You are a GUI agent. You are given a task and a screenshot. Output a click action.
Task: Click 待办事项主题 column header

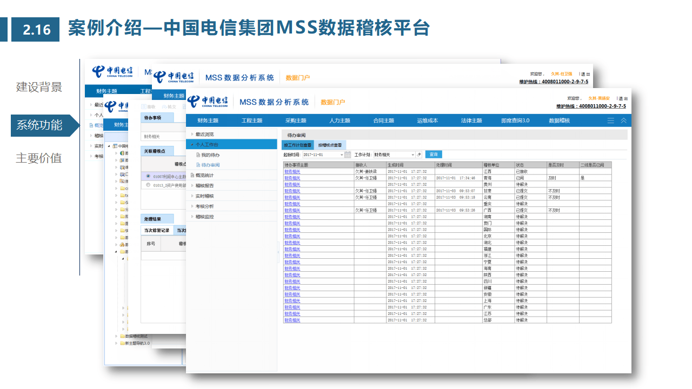[318, 165]
